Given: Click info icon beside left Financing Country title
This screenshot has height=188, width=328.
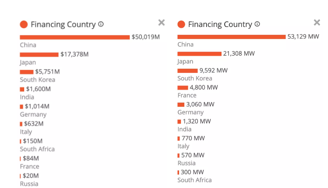Looking at the screenshot, I should [x=101, y=25].
